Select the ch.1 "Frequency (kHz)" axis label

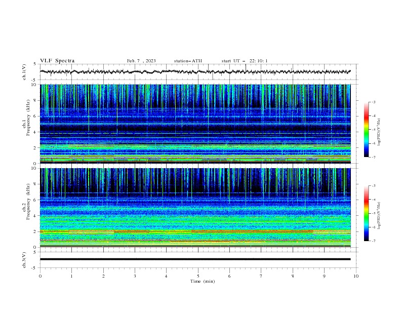click(28, 118)
